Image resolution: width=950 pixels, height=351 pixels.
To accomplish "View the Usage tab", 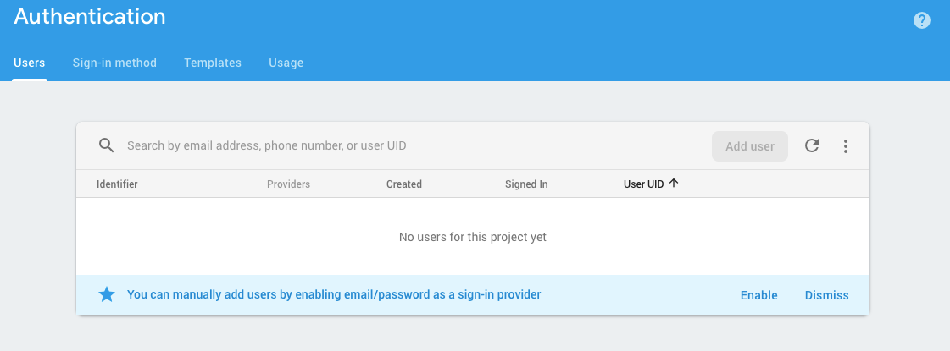I will click(x=286, y=63).
